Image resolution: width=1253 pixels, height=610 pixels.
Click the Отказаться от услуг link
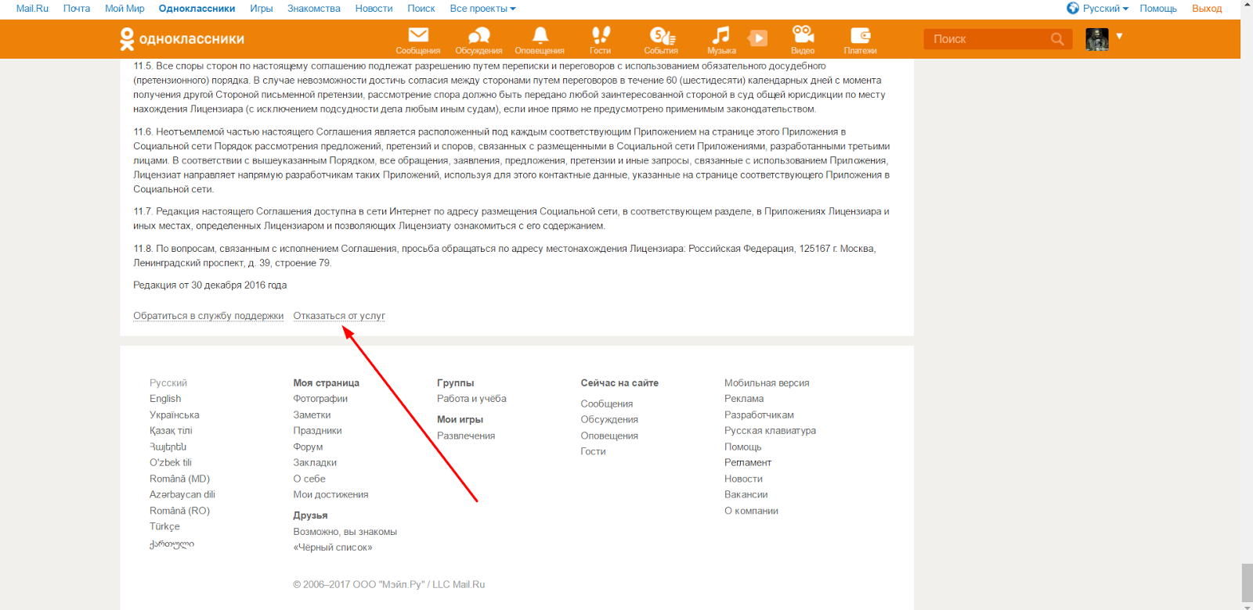339,316
